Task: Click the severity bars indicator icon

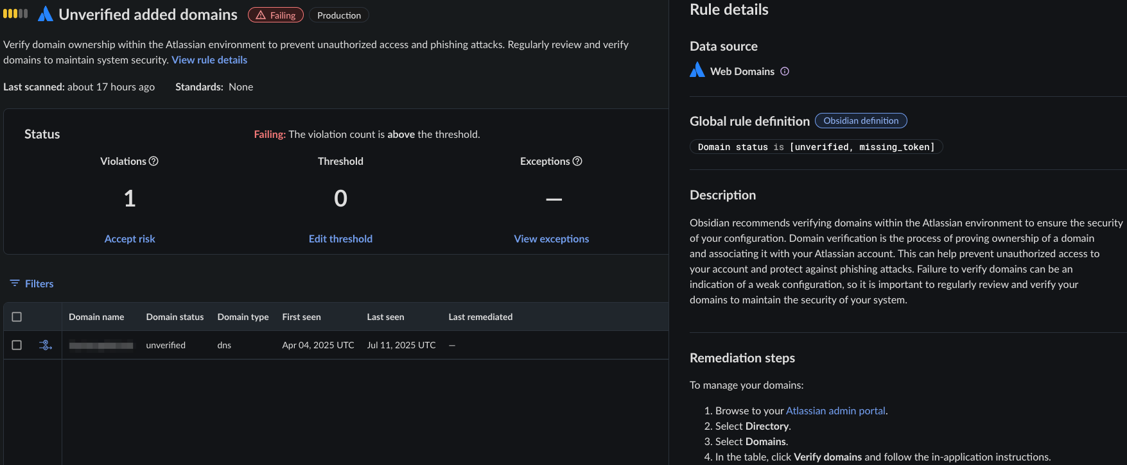Action: [15, 13]
